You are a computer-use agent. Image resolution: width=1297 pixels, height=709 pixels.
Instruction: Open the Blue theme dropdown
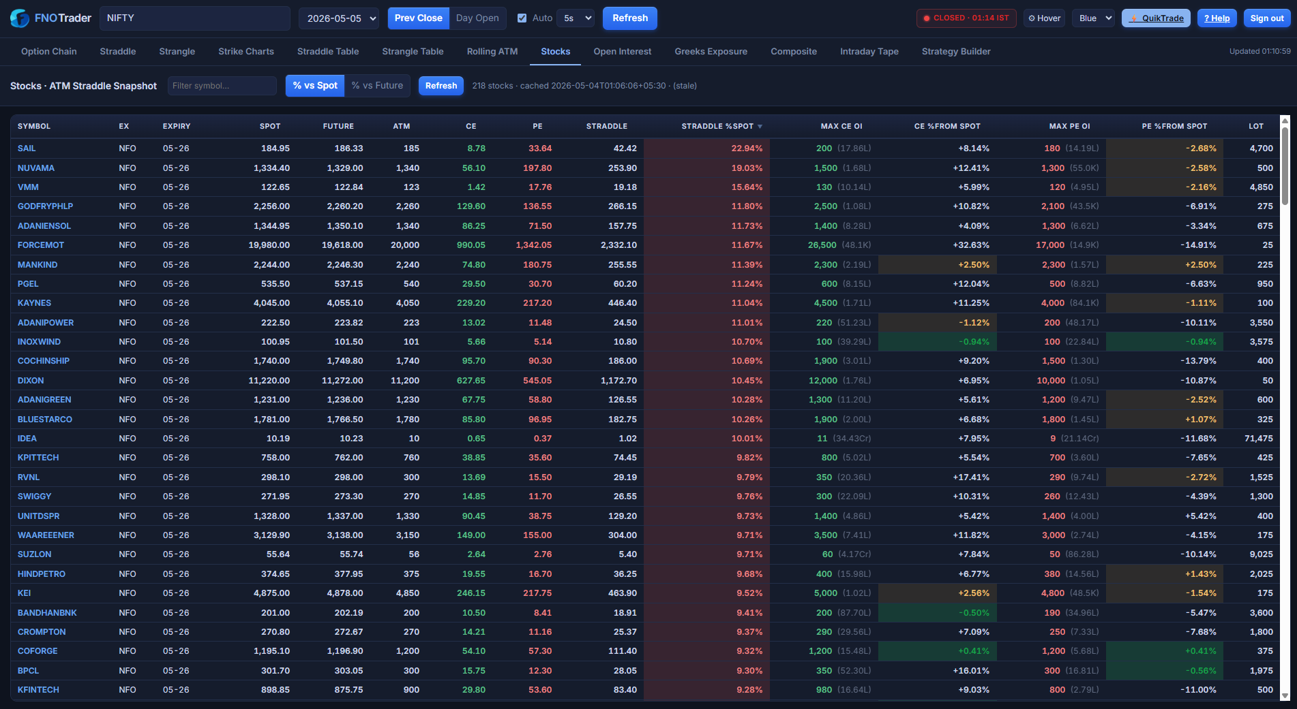[1094, 18]
